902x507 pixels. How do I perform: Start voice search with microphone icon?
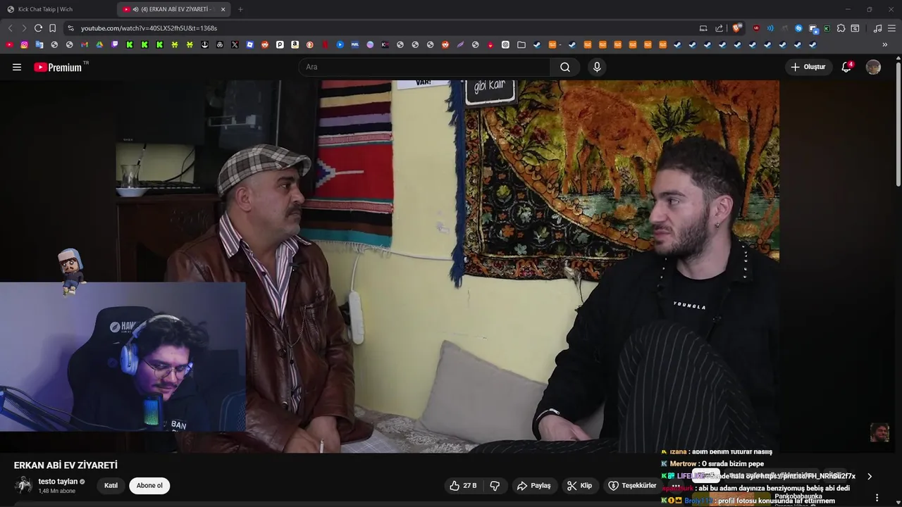(597, 67)
